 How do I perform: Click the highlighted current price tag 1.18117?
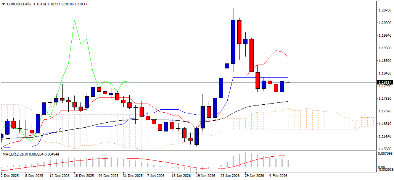tap(386, 82)
